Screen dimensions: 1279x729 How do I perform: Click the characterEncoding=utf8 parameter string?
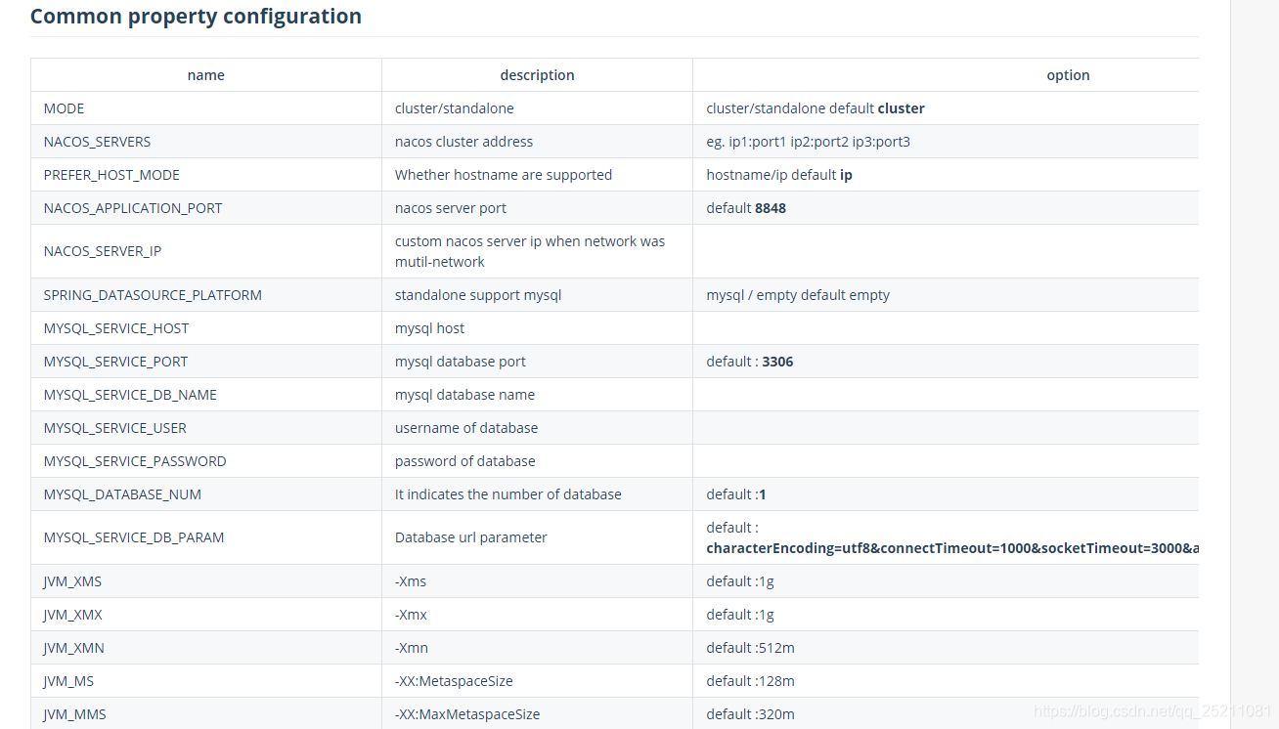(952, 548)
